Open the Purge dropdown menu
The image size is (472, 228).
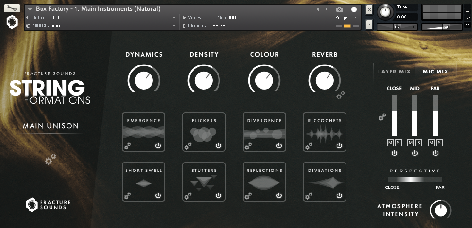(x=346, y=18)
